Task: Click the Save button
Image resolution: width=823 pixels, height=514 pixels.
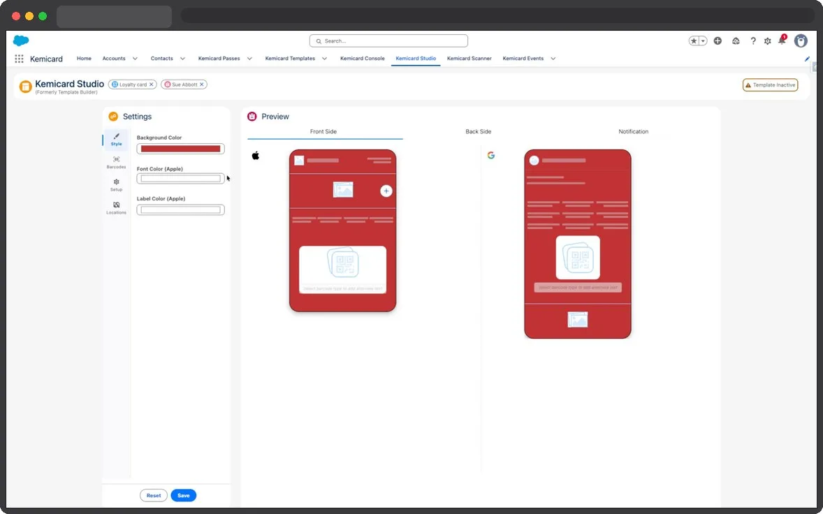Action: point(183,495)
